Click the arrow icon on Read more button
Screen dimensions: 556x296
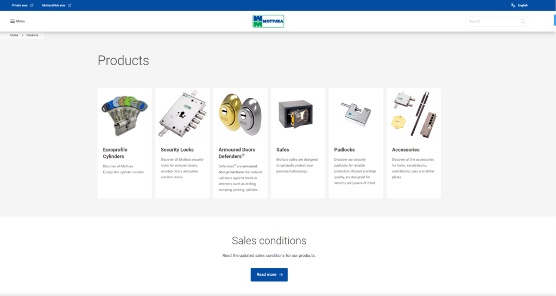point(281,275)
